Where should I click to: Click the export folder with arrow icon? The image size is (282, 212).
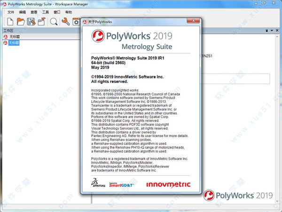coord(42,22)
